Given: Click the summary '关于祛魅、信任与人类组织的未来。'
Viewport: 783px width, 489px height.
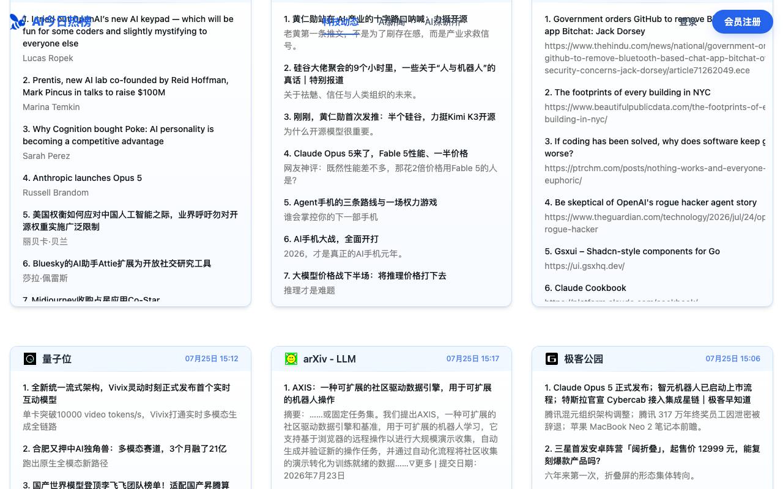Looking at the screenshot, I should tap(352, 95).
